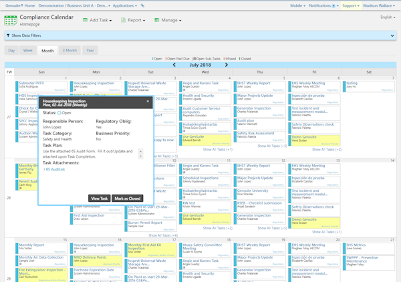Click the filter icon in Show Data Filters
Image resolution: width=401 pixels, height=282 pixels.
[x=8, y=35]
